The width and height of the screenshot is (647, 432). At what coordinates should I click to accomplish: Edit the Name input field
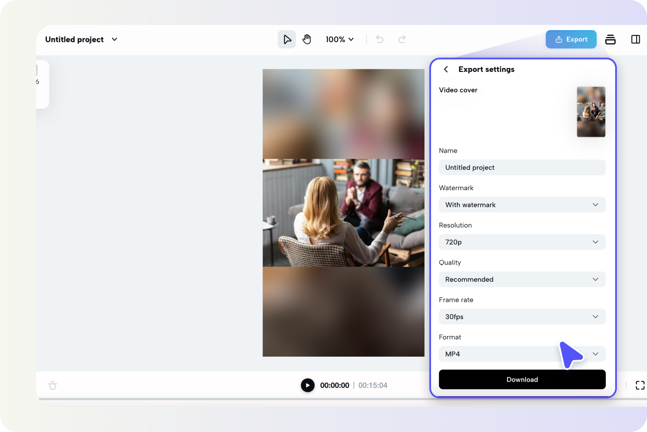coord(522,167)
